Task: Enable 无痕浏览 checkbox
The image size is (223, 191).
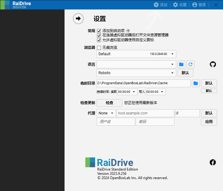Action: coord(99,48)
